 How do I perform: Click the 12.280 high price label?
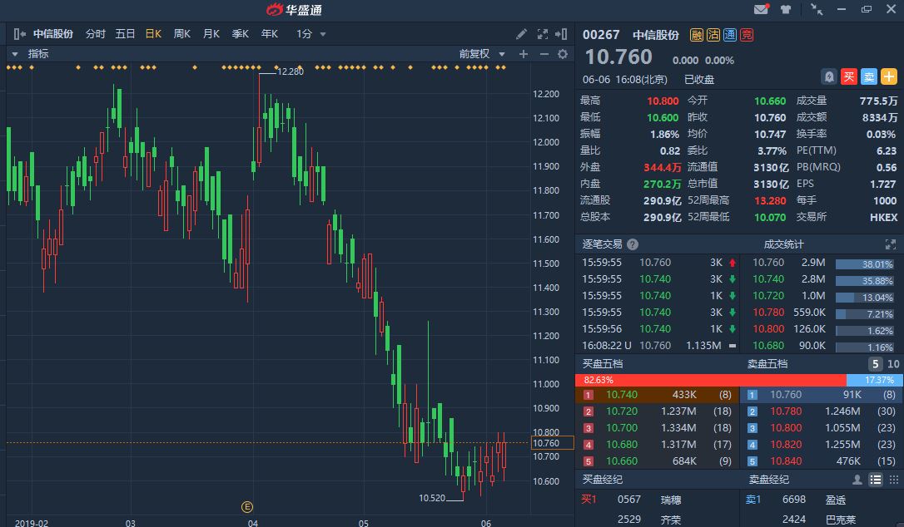pos(290,71)
